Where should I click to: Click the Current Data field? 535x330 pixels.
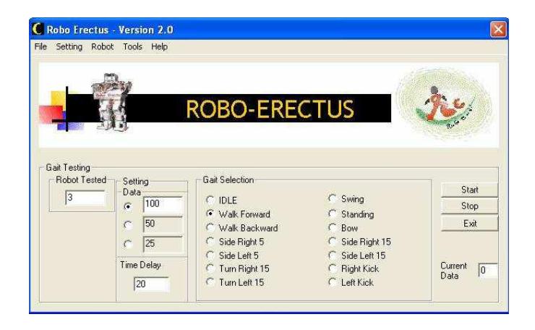tap(487, 270)
